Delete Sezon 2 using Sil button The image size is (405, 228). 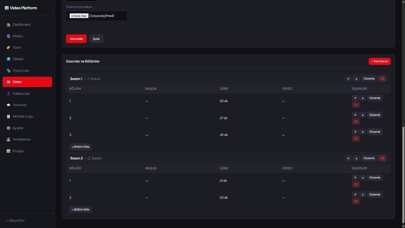pyautogui.click(x=382, y=158)
